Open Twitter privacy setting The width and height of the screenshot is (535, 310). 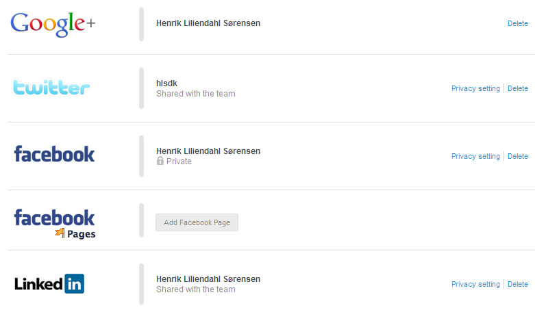475,88
